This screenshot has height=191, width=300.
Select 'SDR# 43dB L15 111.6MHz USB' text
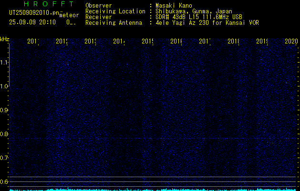199,17
